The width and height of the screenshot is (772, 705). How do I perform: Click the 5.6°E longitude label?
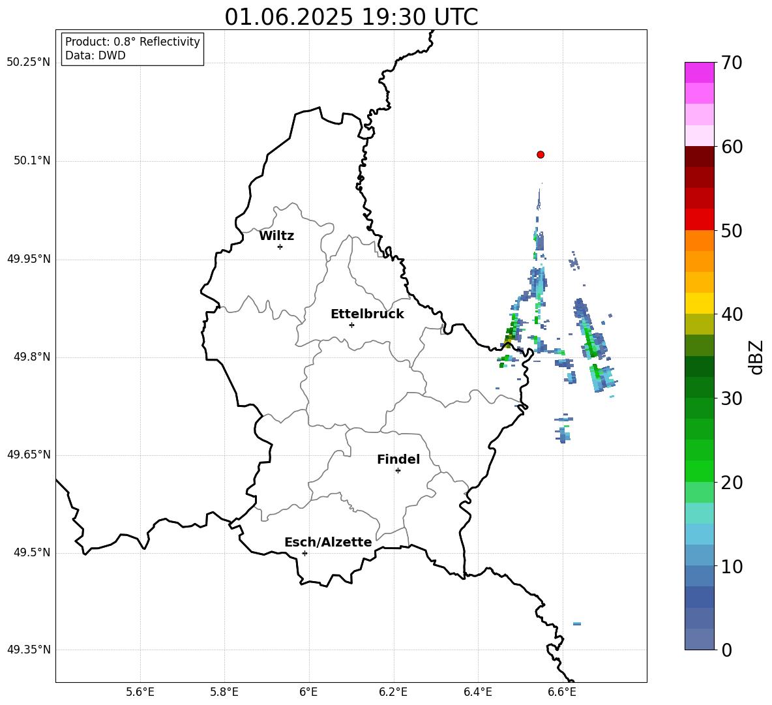pos(140,692)
